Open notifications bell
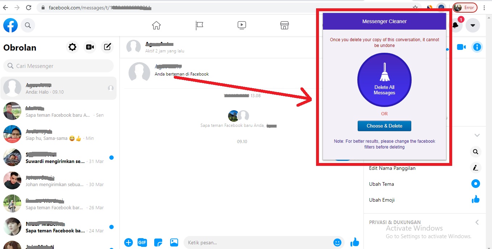Screen dimensions: 492x249 point(455,25)
